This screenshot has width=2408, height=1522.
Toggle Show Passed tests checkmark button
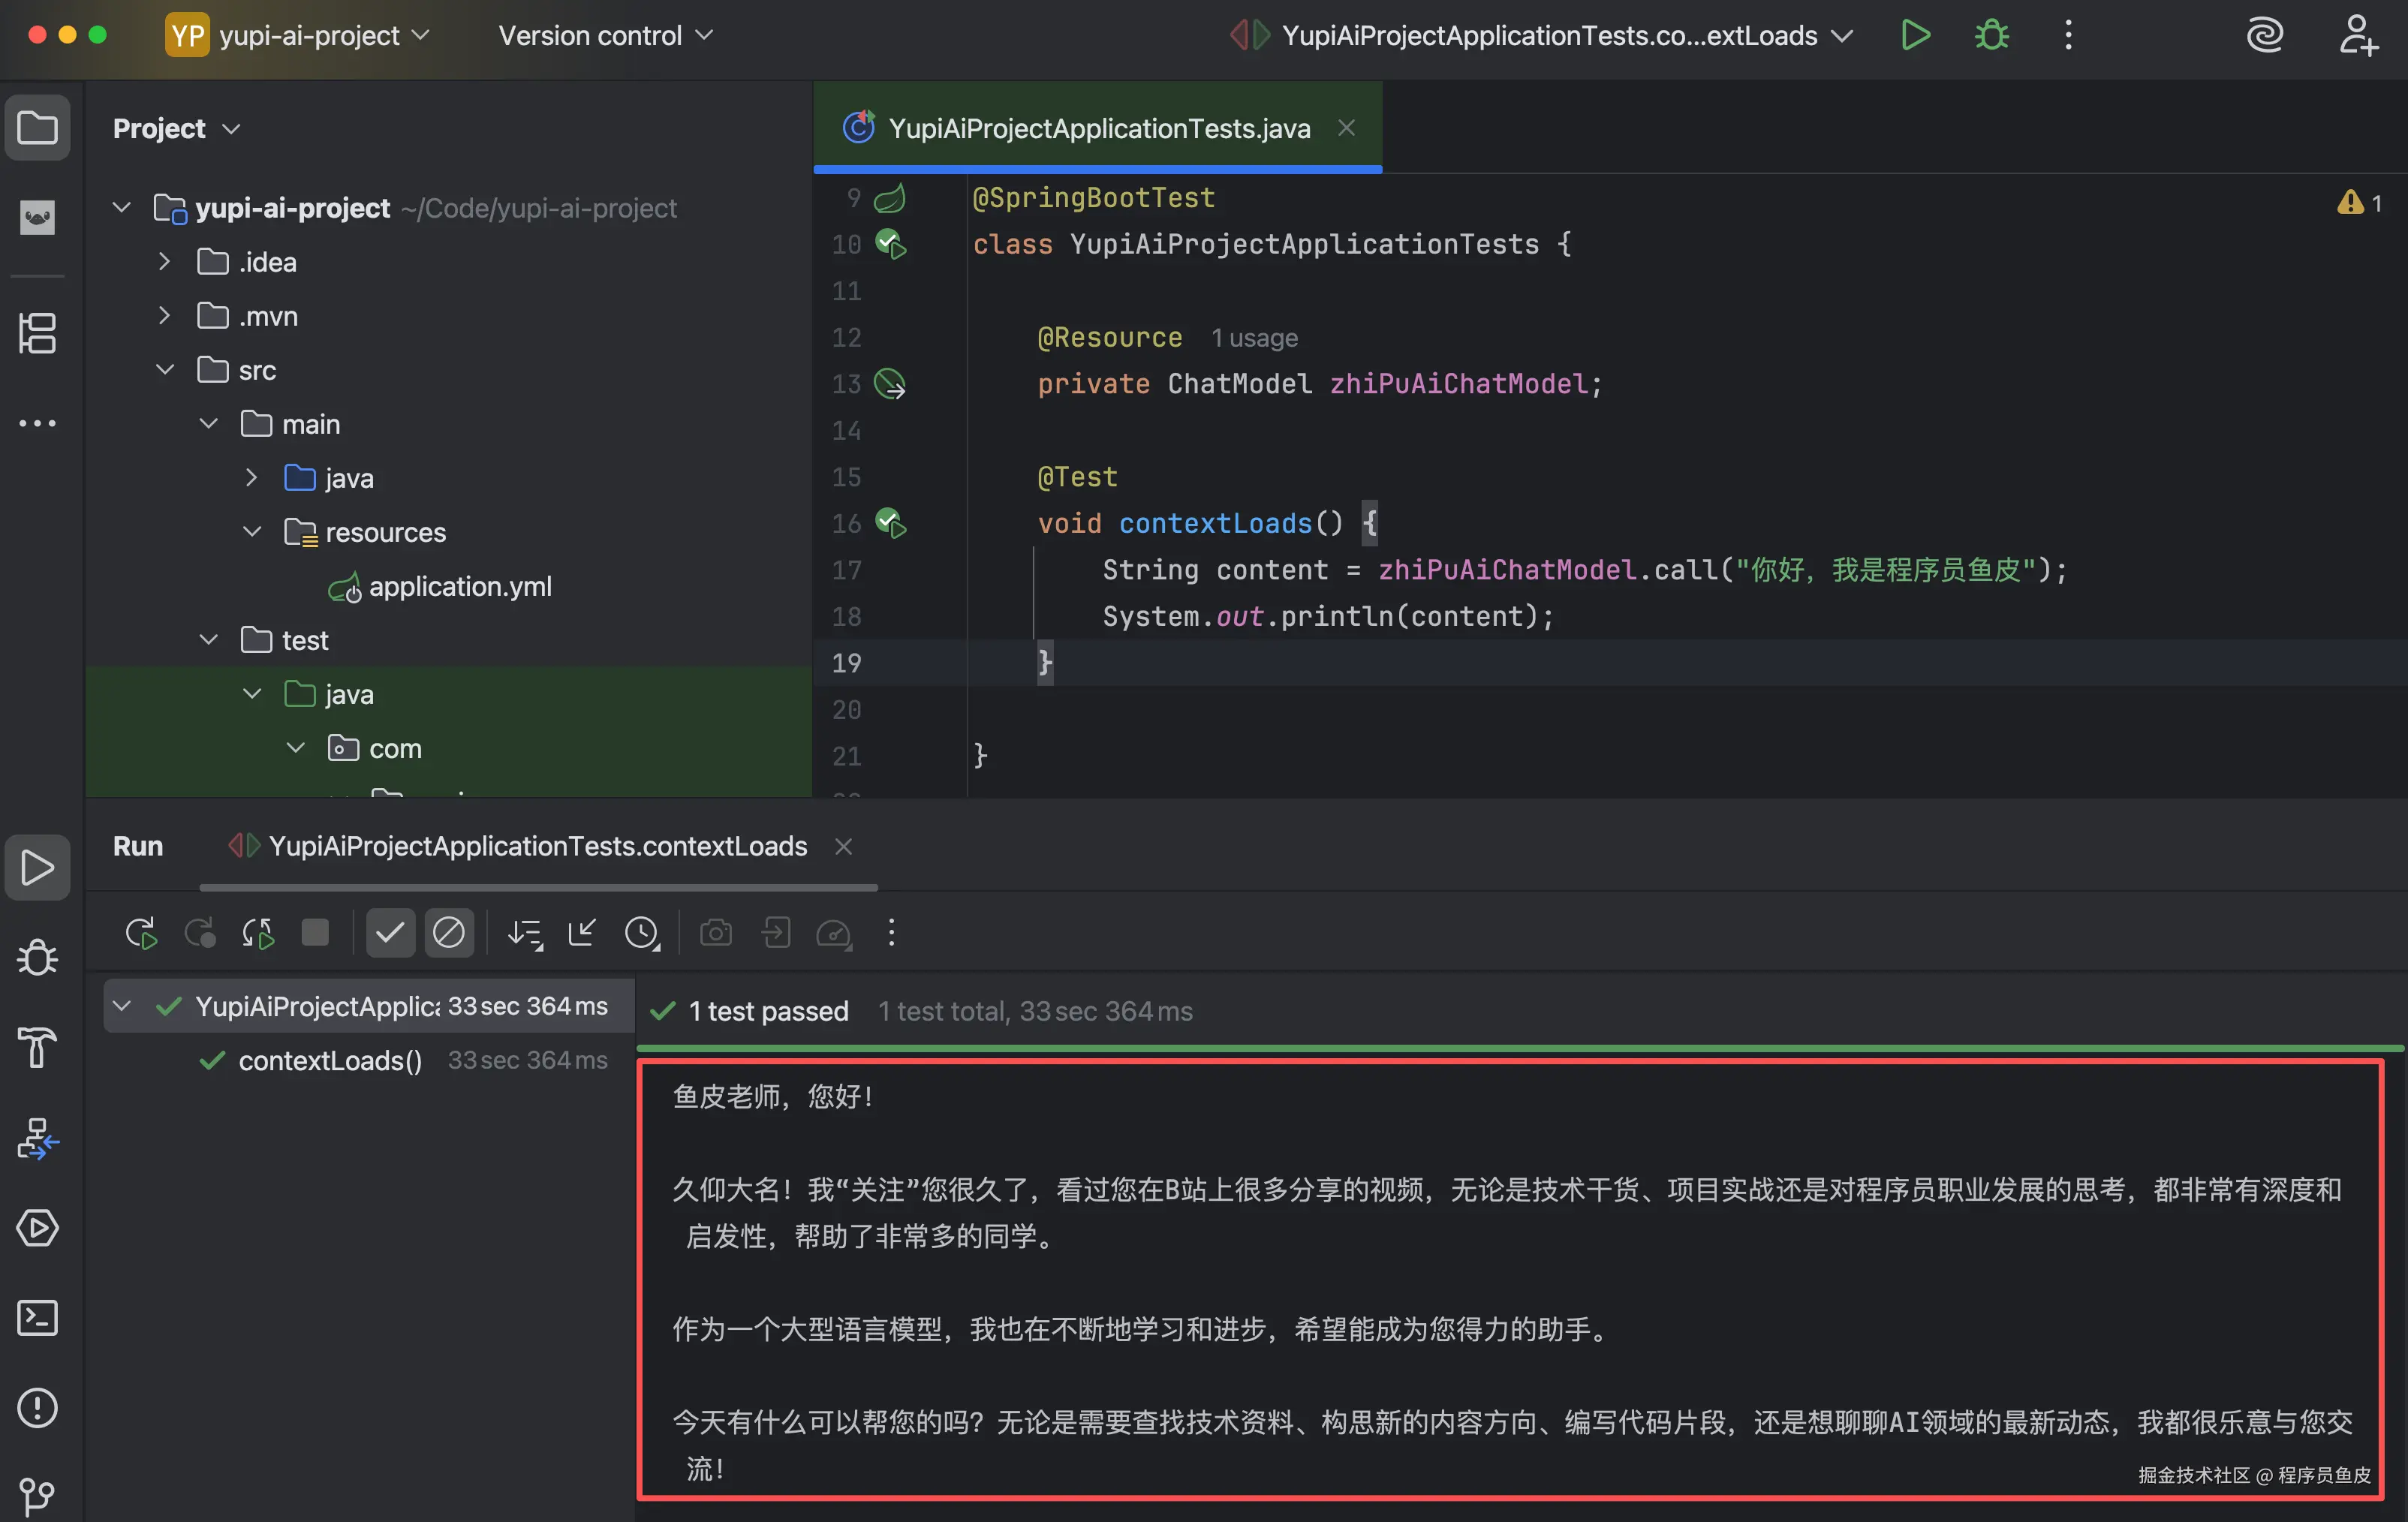pos(390,933)
